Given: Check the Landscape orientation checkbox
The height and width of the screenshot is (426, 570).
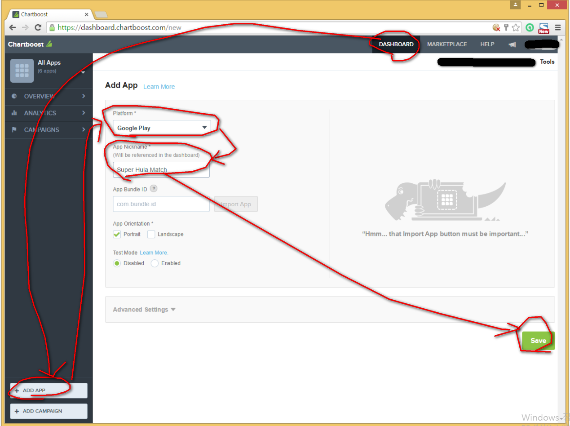Looking at the screenshot, I should (x=151, y=234).
